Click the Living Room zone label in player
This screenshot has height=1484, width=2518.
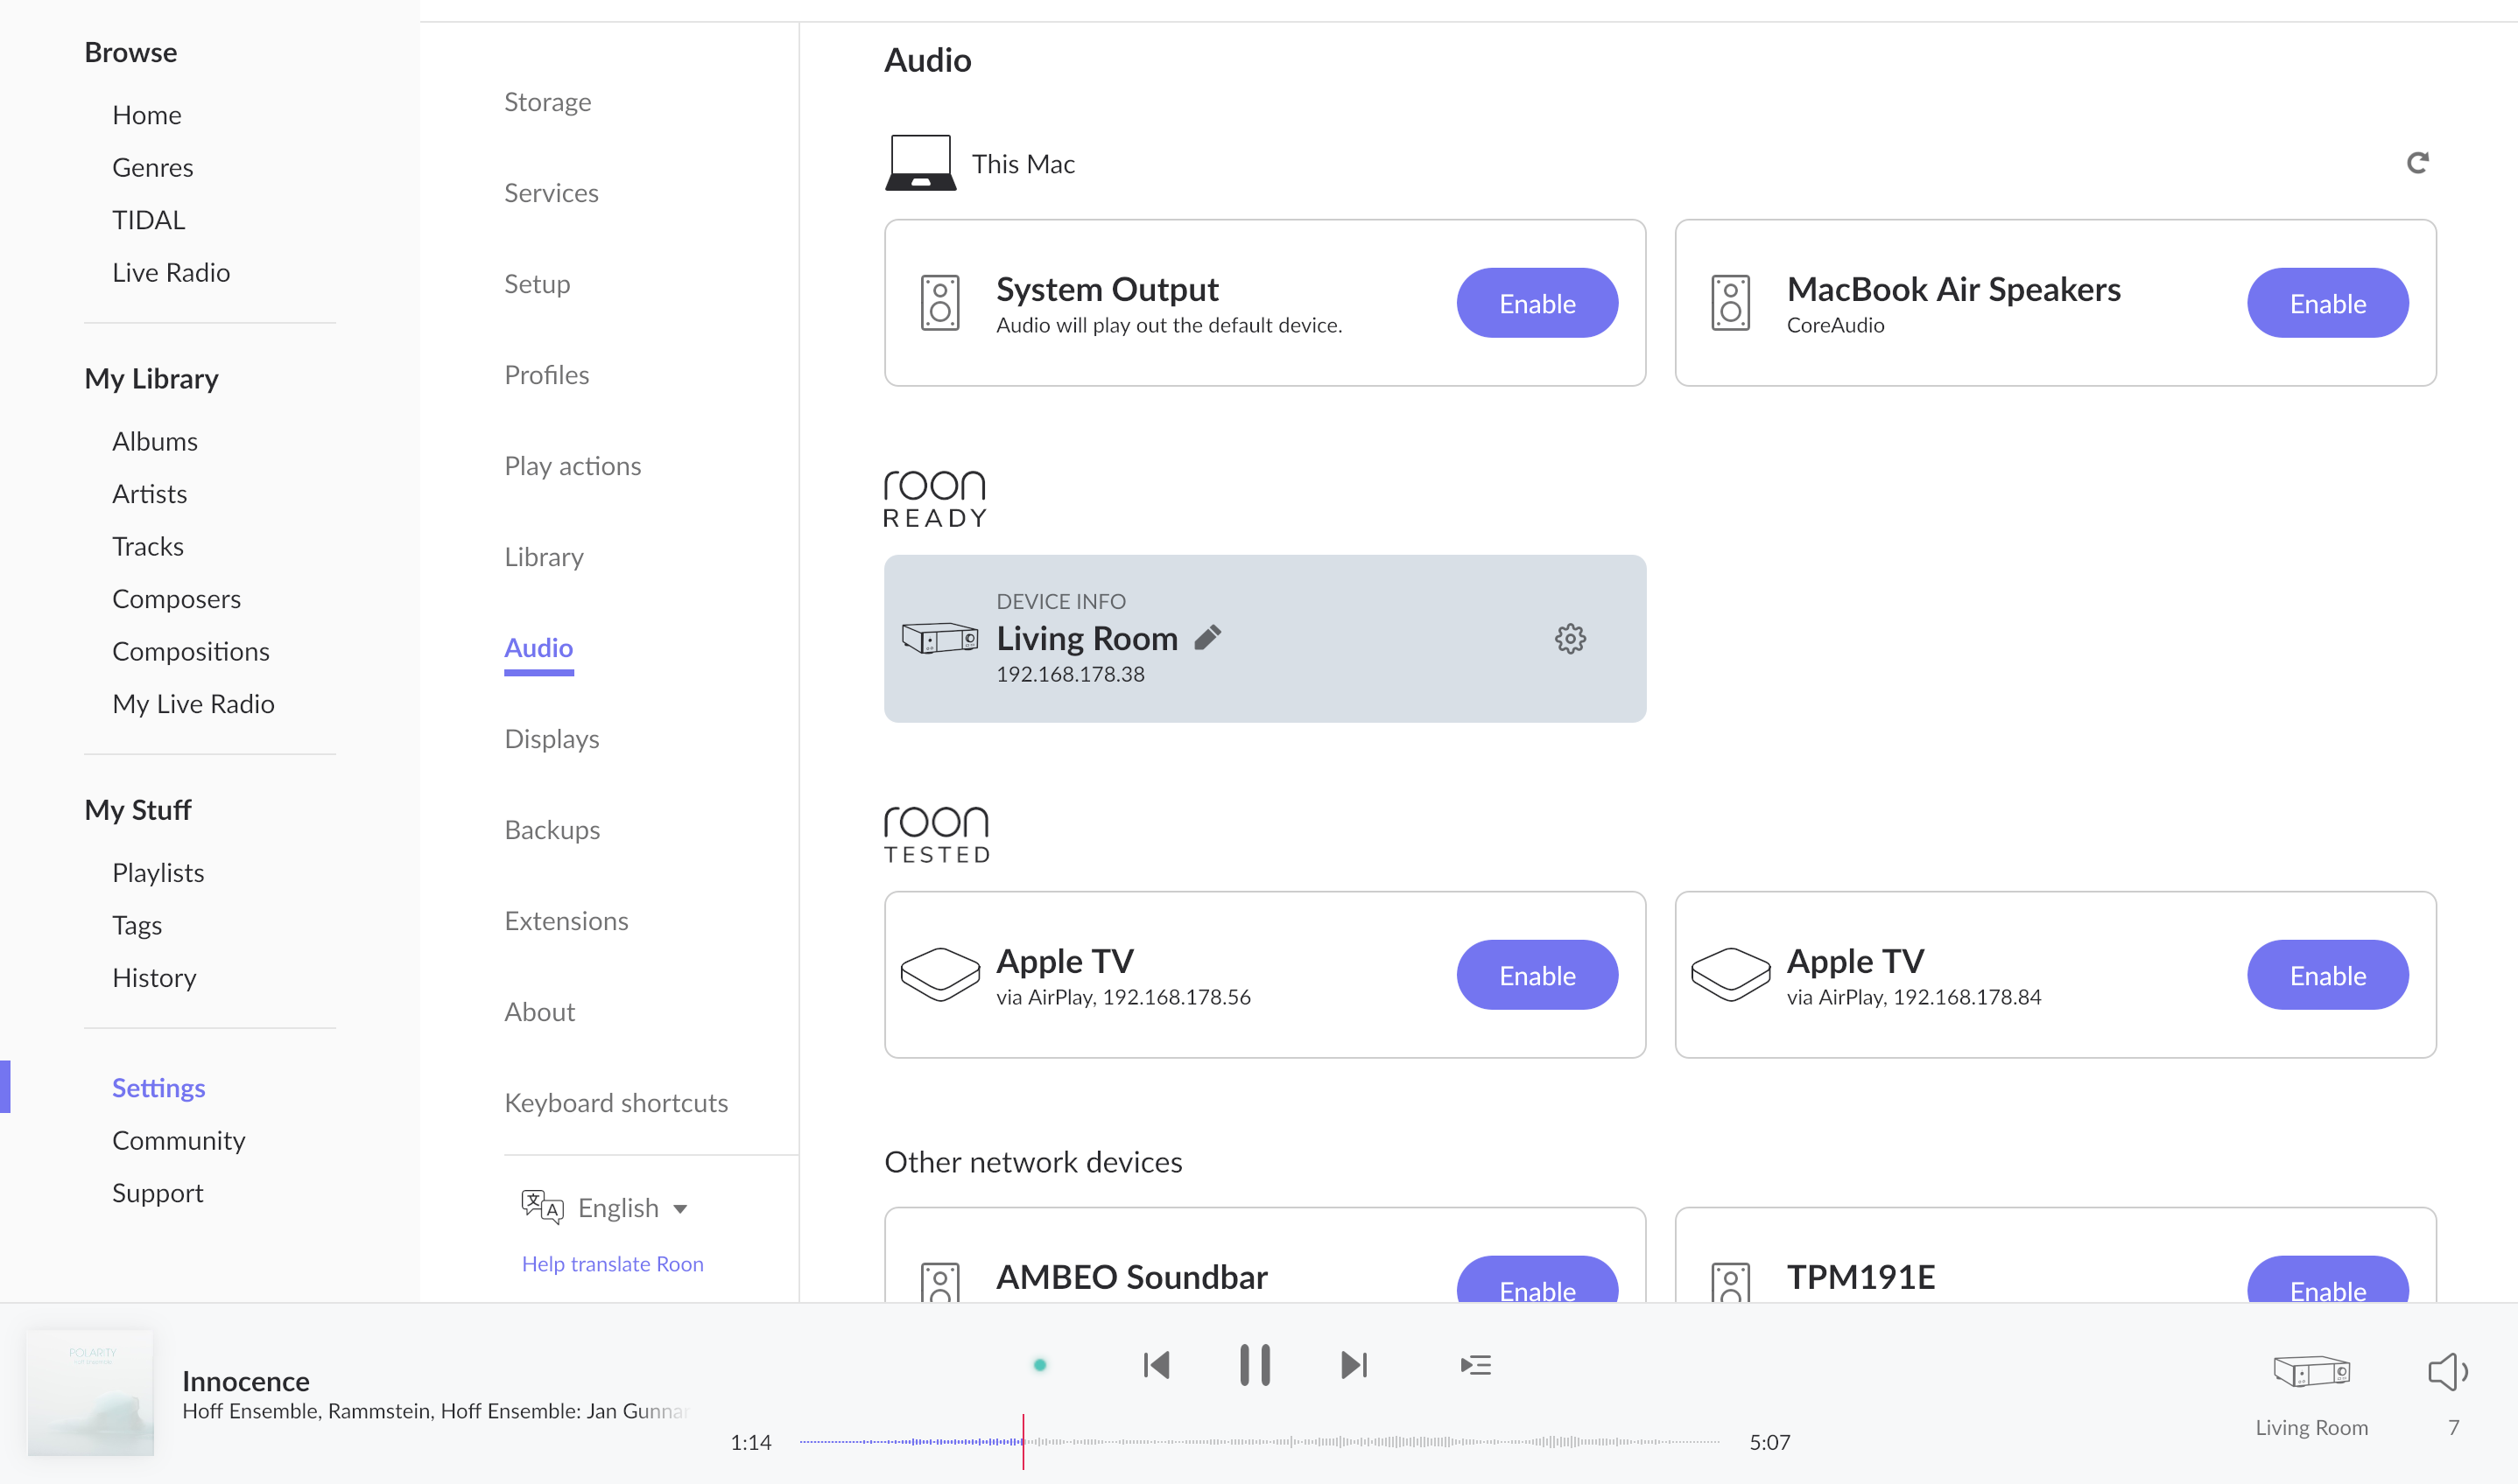2311,1427
